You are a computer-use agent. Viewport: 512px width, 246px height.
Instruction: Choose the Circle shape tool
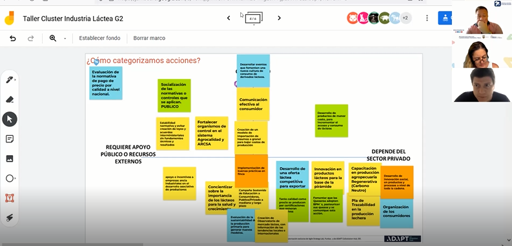pyautogui.click(x=10, y=178)
